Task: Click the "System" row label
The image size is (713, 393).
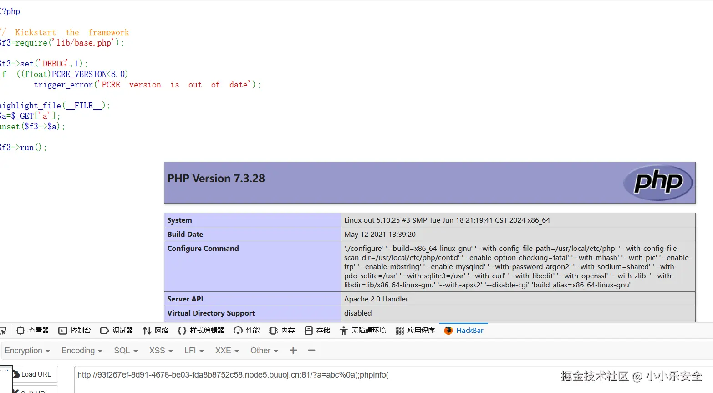Action: (x=180, y=220)
